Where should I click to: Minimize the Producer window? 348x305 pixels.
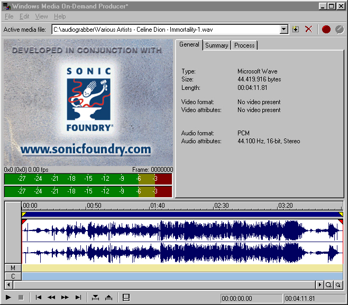tap(323, 6)
